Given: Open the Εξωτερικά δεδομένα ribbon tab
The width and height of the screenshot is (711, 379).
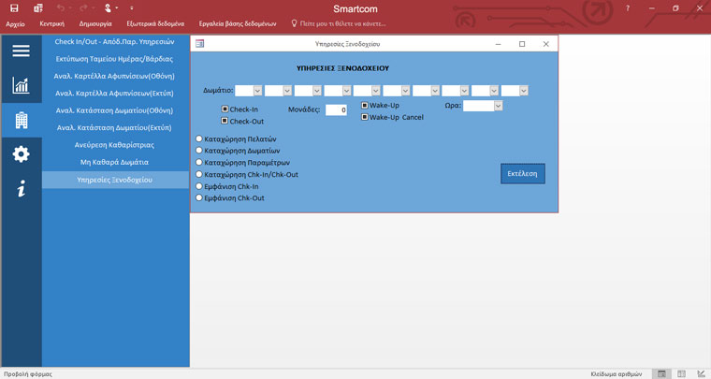Looking at the screenshot, I should pos(155,23).
